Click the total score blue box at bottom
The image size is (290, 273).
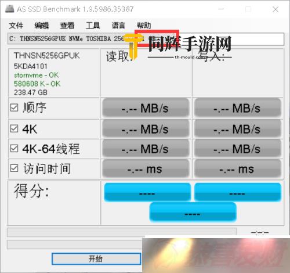[193, 212]
